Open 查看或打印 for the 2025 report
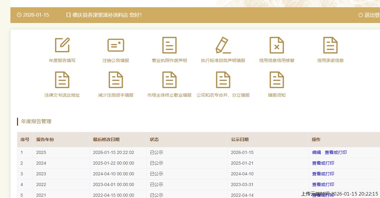The height and width of the screenshot is (198, 380). [335, 152]
